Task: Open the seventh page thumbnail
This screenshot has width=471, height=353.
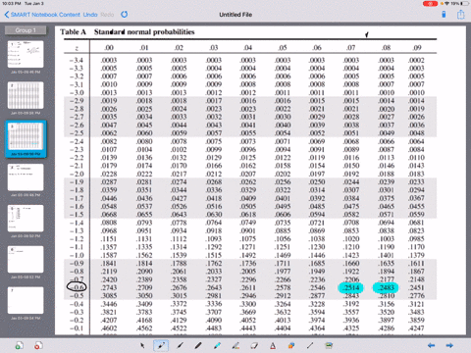Action: (26, 300)
